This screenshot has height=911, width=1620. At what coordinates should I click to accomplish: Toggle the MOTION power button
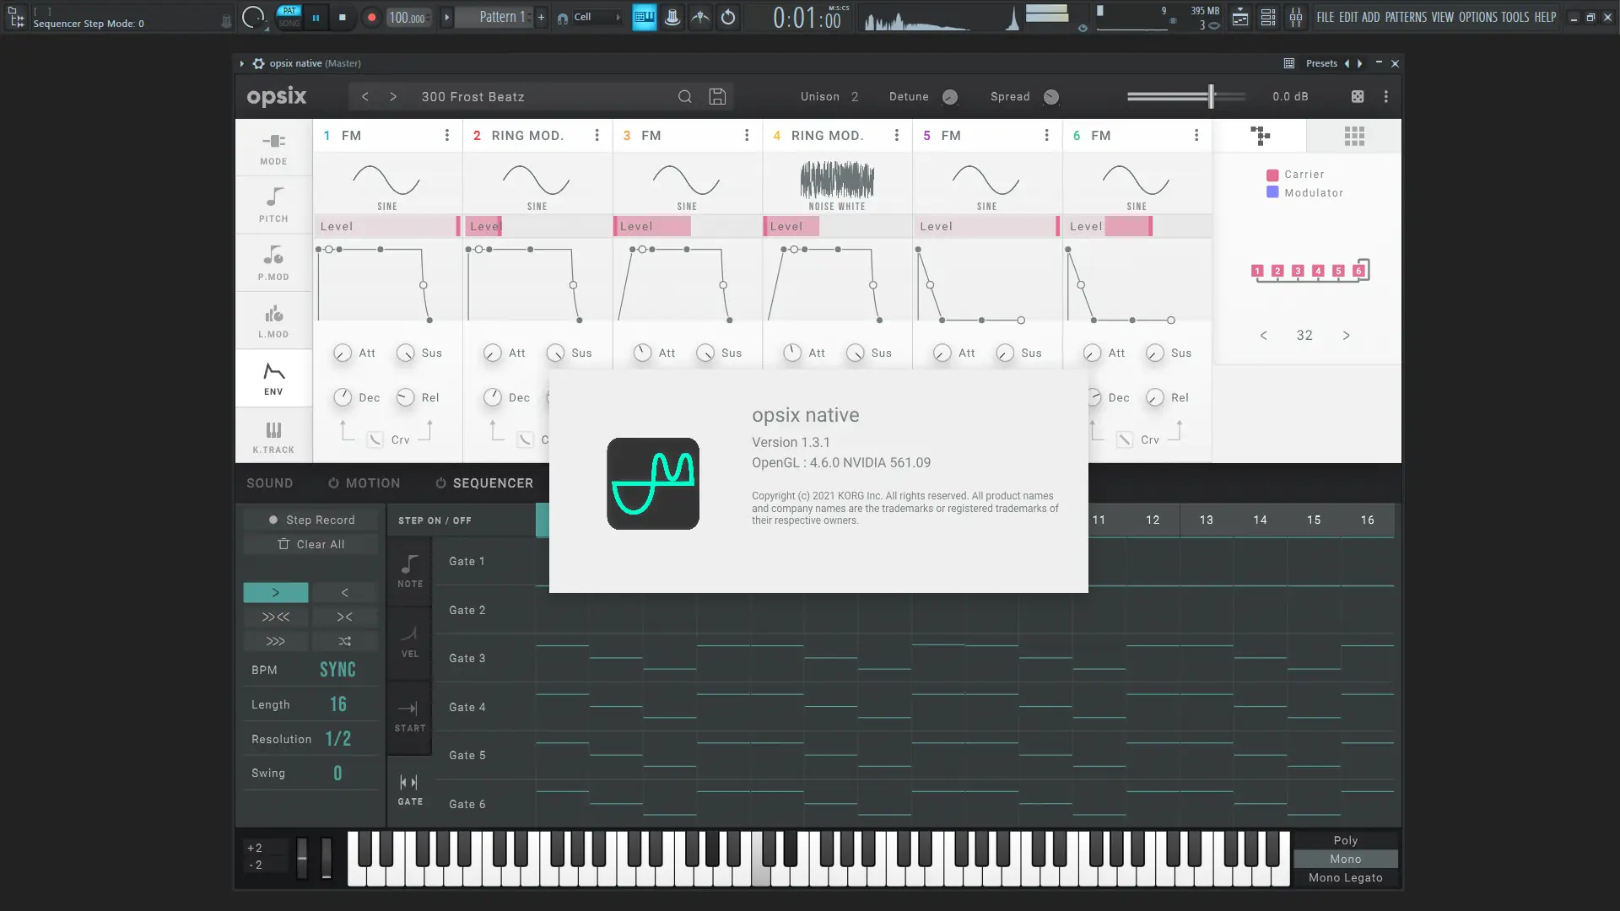coord(333,483)
